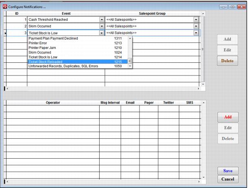
Task: Pick Printer Paper Jam event option
Action: pos(78,48)
